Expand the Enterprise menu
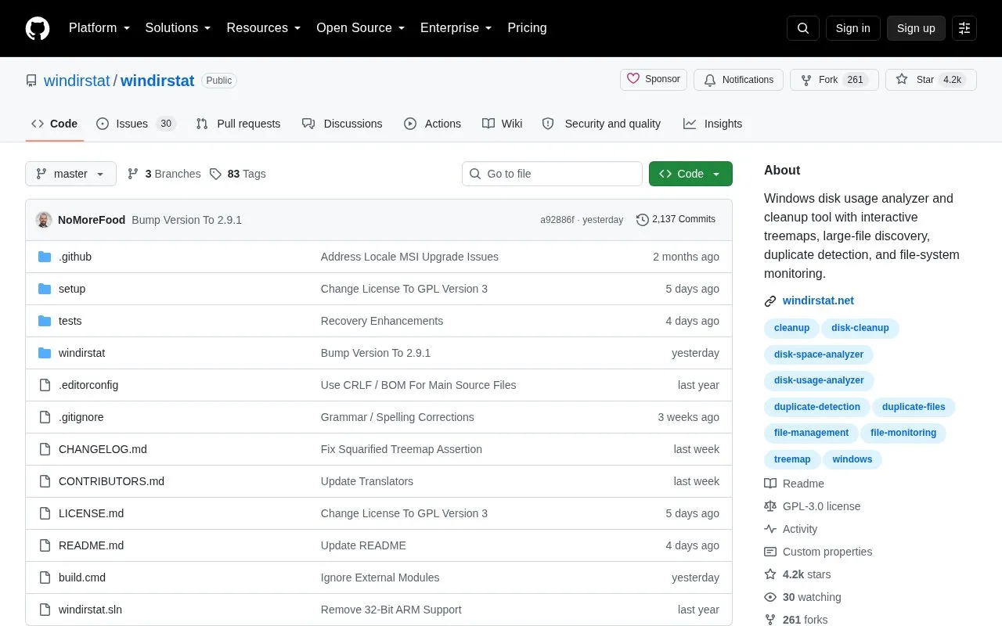The width and height of the screenshot is (1002, 626). [x=456, y=28]
